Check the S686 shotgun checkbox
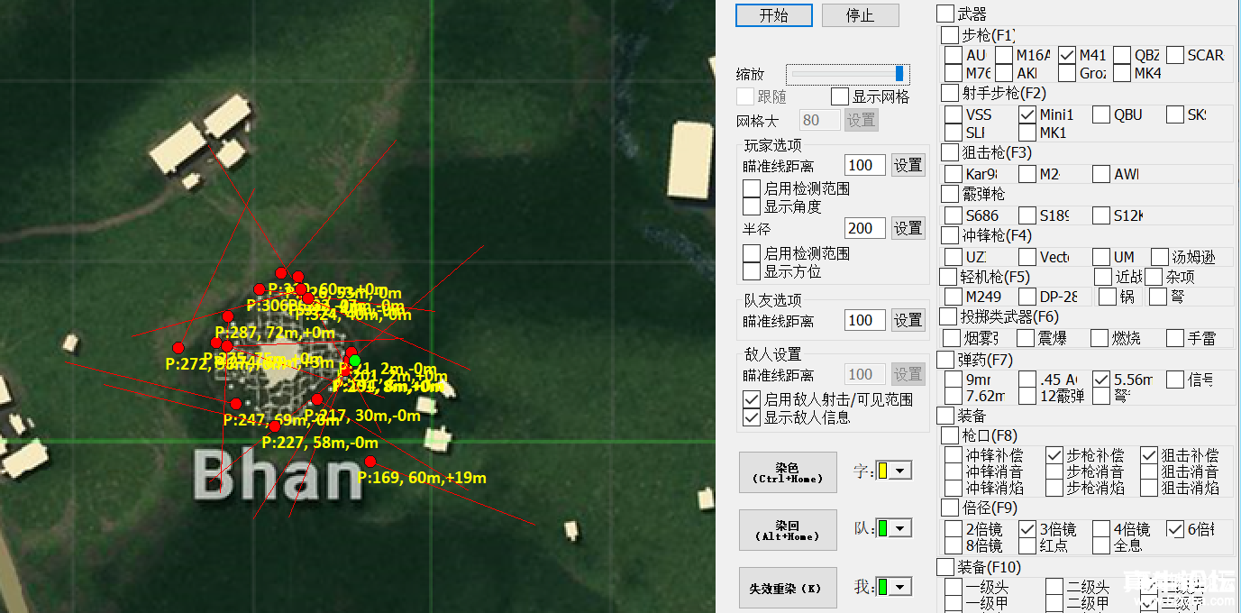Screen dimensions: 1241x613 click(954, 215)
